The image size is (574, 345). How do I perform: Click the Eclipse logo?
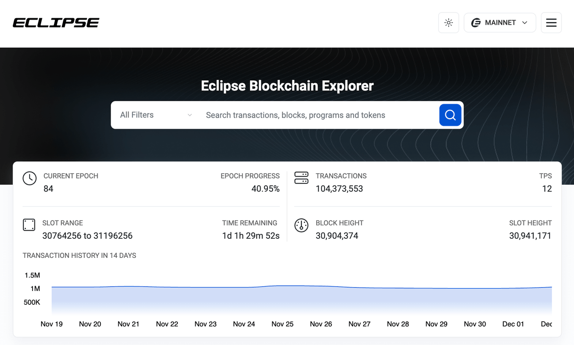56,22
